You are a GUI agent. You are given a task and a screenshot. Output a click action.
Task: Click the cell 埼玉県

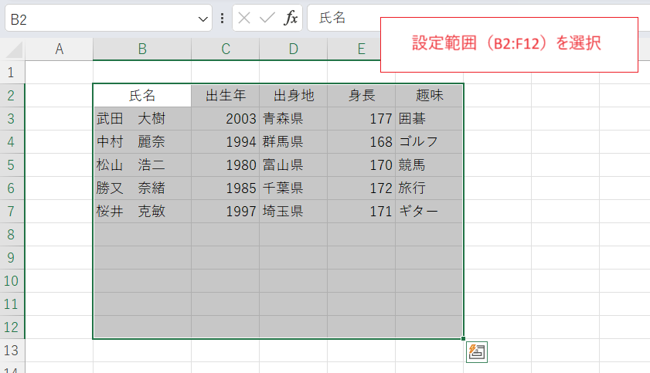(294, 212)
